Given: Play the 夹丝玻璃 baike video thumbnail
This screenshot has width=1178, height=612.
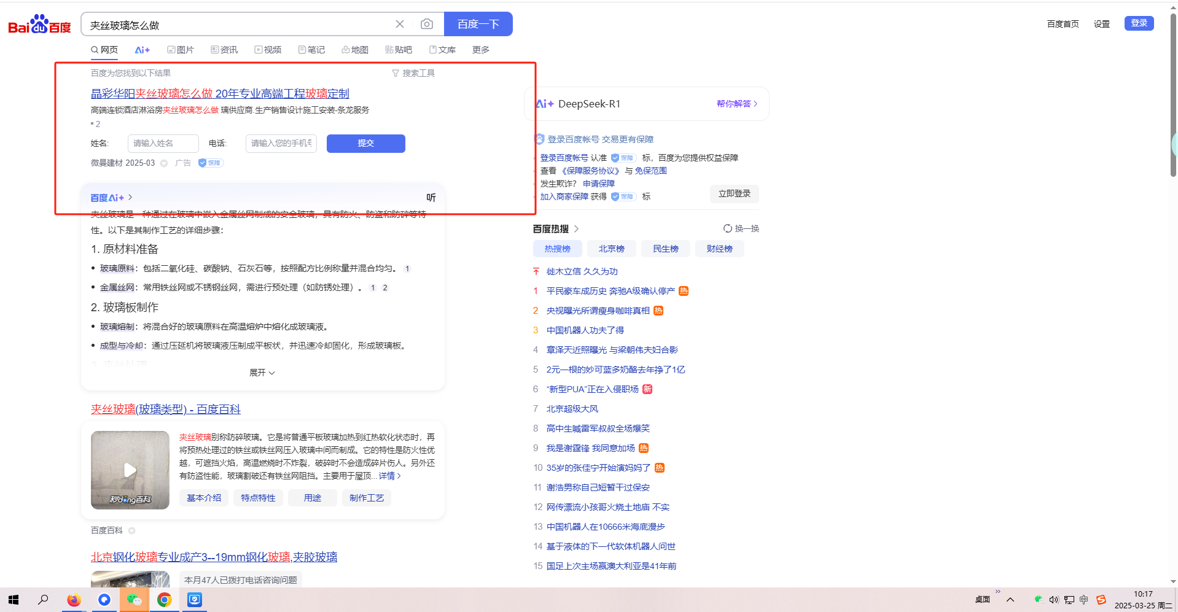Looking at the screenshot, I should (130, 470).
